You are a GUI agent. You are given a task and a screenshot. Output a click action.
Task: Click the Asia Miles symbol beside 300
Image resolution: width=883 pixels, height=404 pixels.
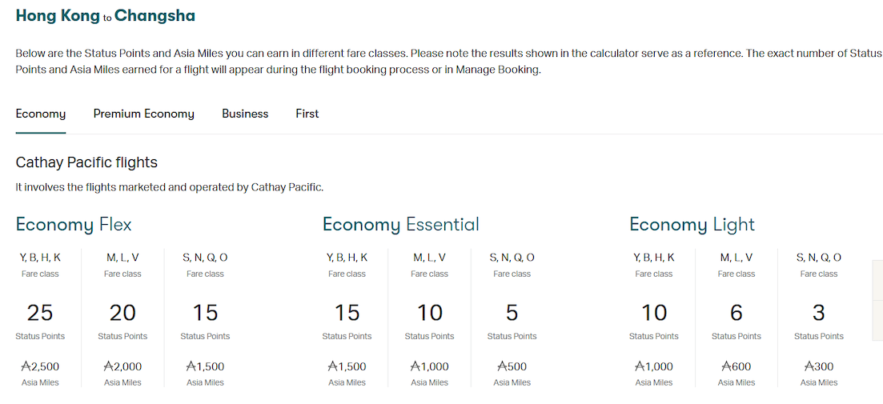[x=809, y=366]
